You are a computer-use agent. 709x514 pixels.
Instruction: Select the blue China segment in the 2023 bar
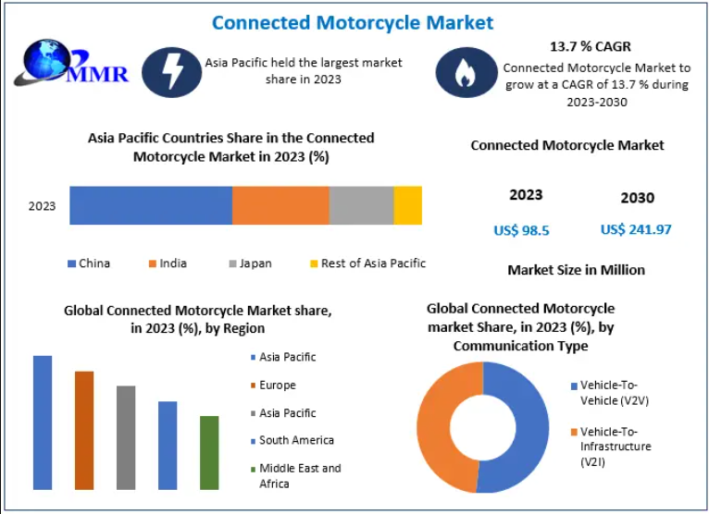point(150,205)
